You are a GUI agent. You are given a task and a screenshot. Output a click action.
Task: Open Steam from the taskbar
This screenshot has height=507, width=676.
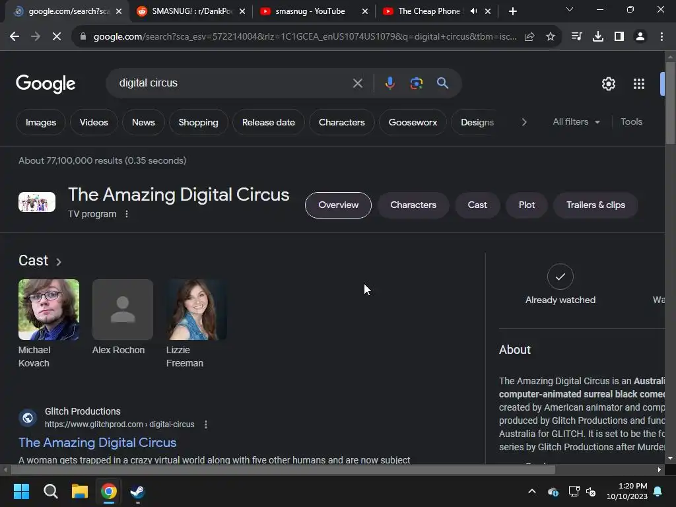click(137, 491)
